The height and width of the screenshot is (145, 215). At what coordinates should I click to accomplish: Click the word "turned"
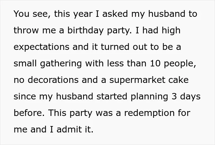115,47
